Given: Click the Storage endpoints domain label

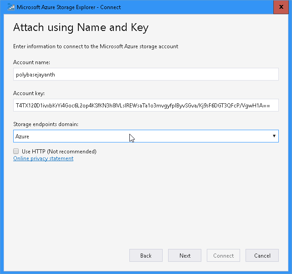Looking at the screenshot, I should pos(46,124).
